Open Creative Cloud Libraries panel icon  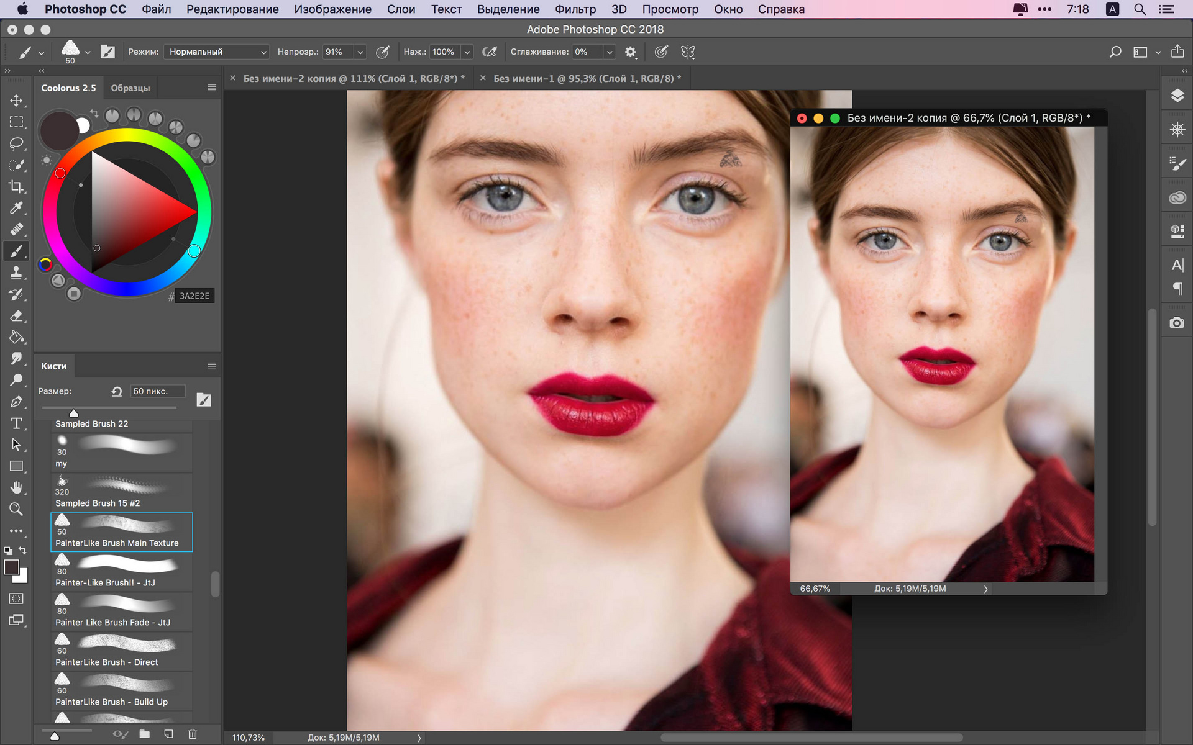coord(1177,198)
